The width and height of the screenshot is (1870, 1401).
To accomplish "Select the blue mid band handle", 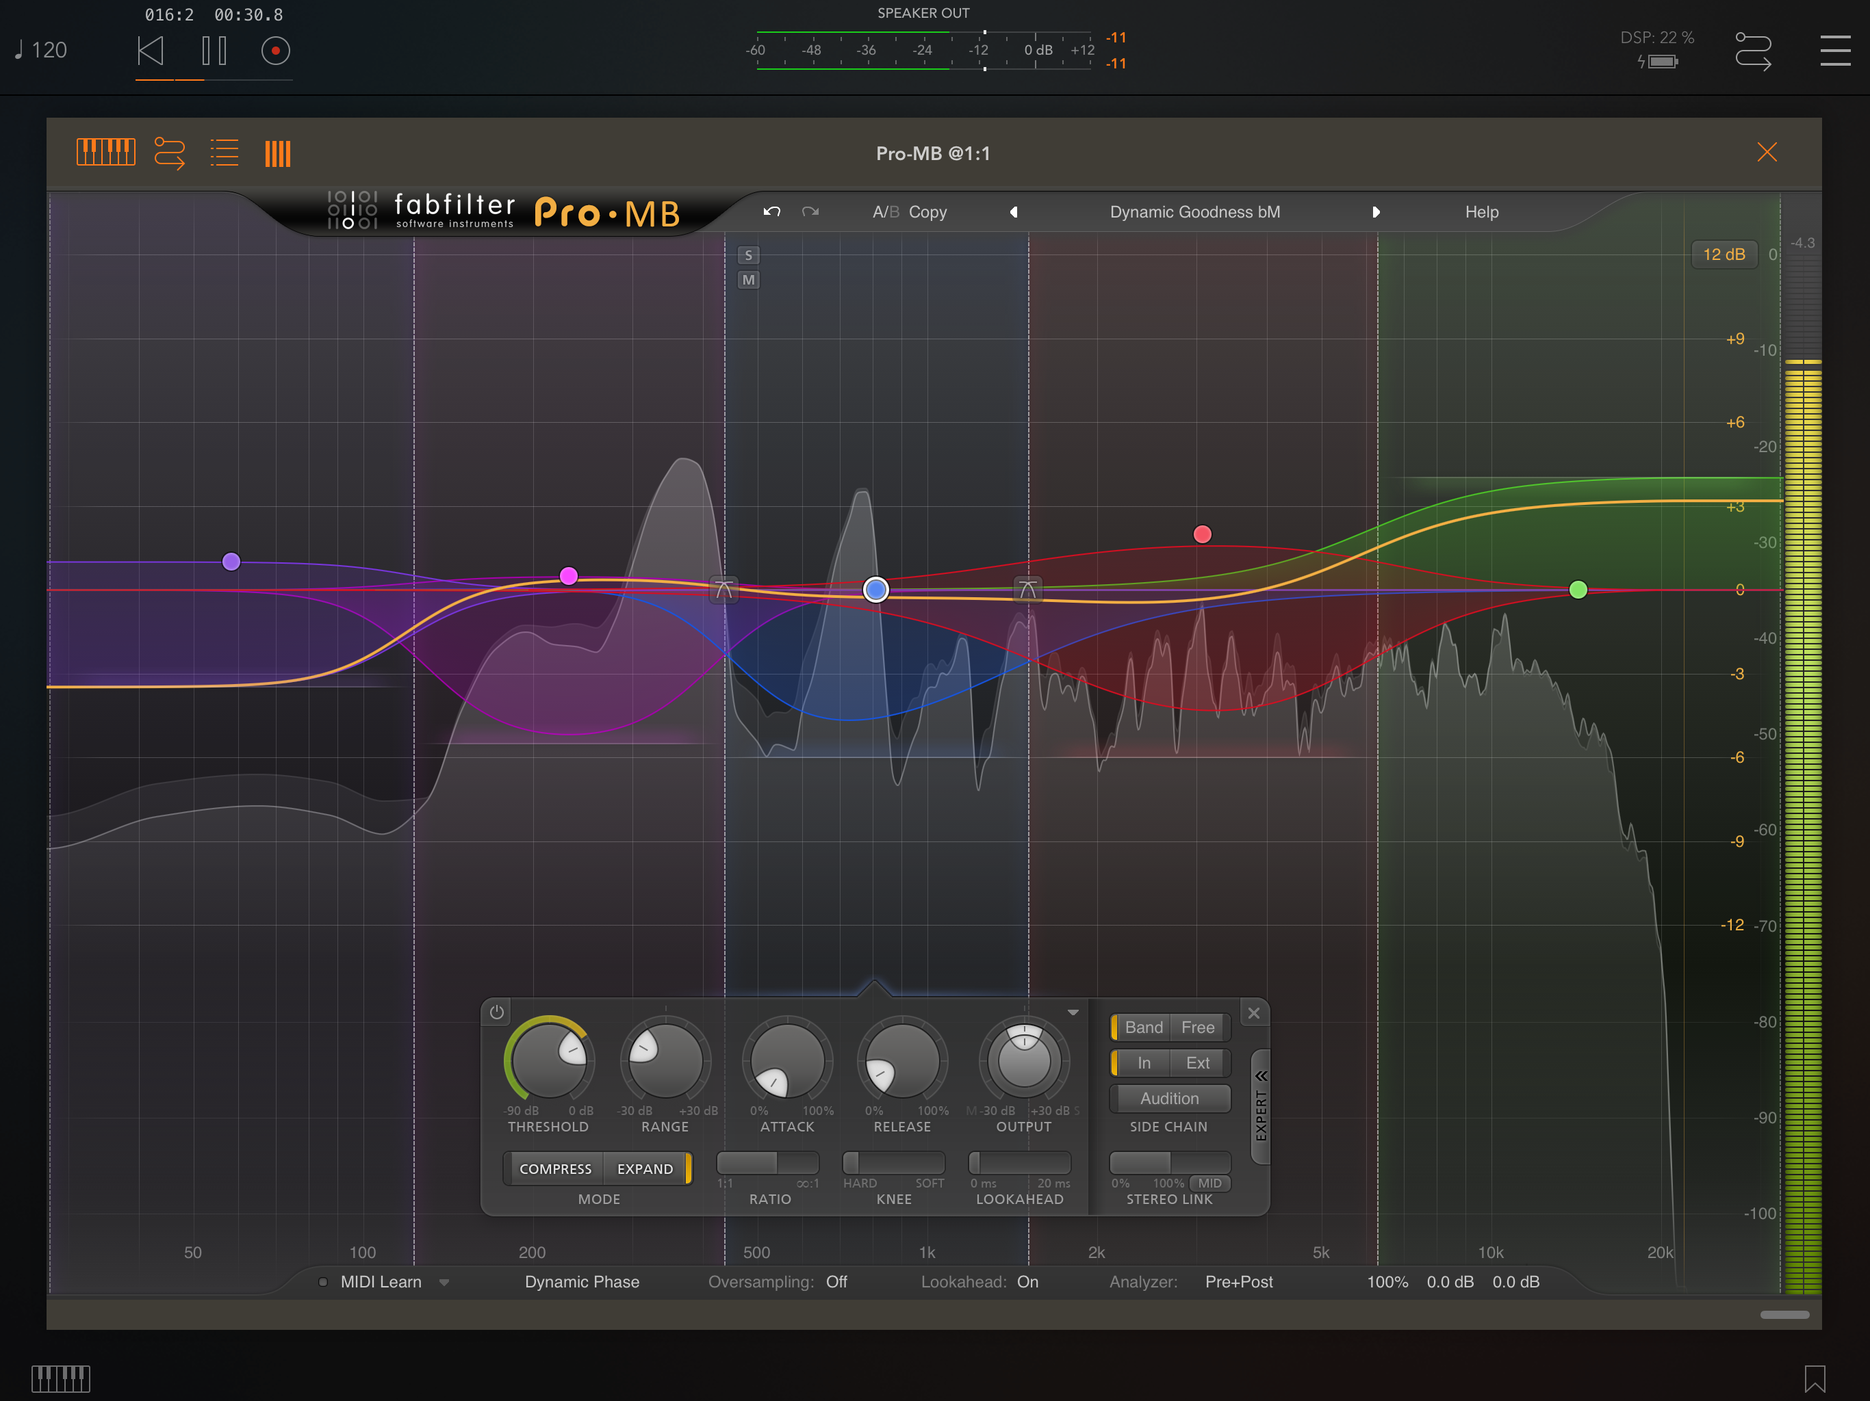I will (876, 589).
